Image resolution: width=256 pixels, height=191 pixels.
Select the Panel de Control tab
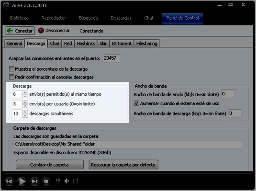pos(182,19)
